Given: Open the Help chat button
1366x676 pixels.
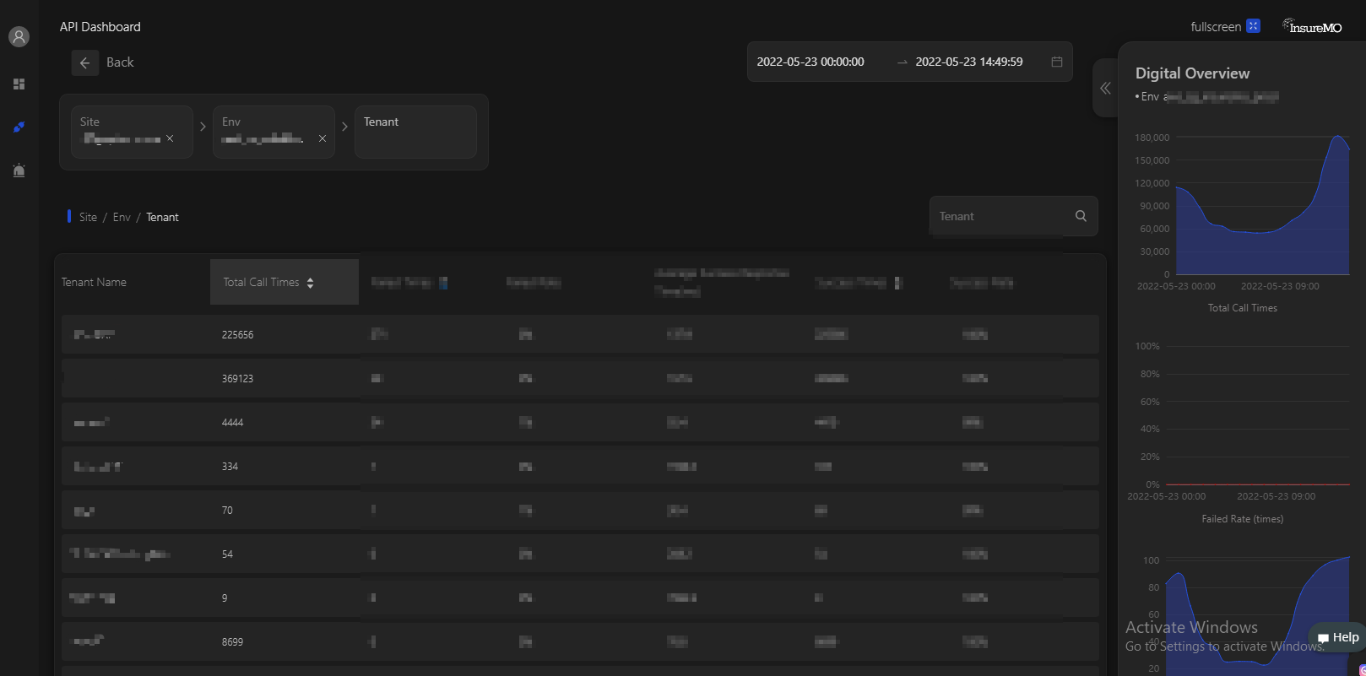Looking at the screenshot, I should click(1337, 638).
